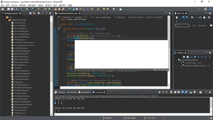213x120 pixels.
Task: Open the File menu
Action: click(2, 5)
